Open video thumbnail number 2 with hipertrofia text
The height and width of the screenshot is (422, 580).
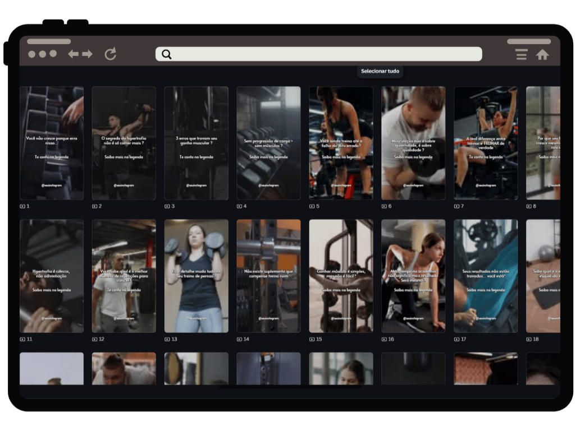124,143
